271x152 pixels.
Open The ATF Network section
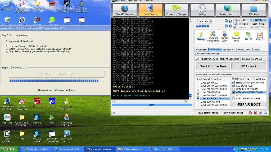125,10
